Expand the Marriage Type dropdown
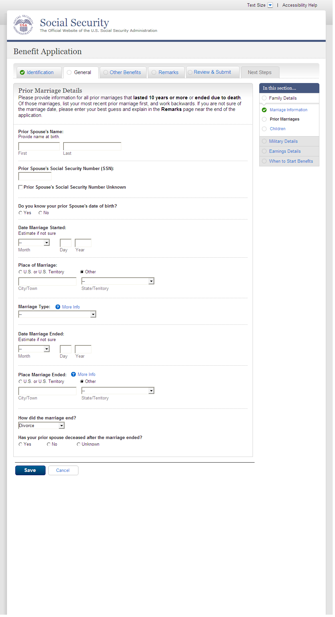This screenshot has width=335, height=617. click(57, 314)
